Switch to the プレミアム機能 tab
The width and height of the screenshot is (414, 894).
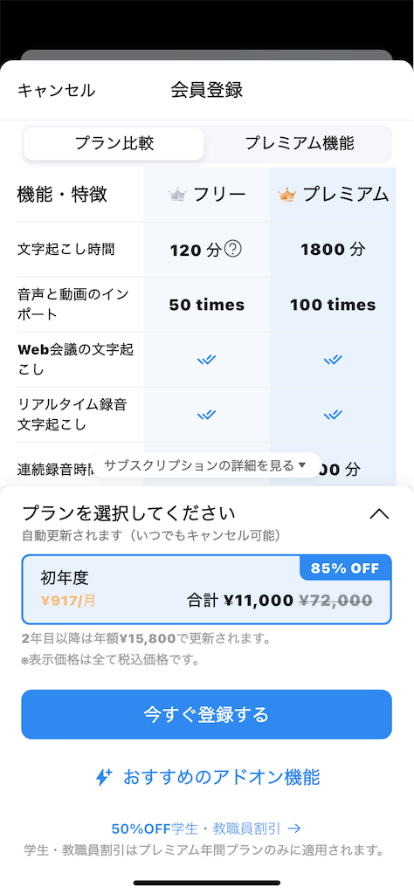tap(300, 144)
